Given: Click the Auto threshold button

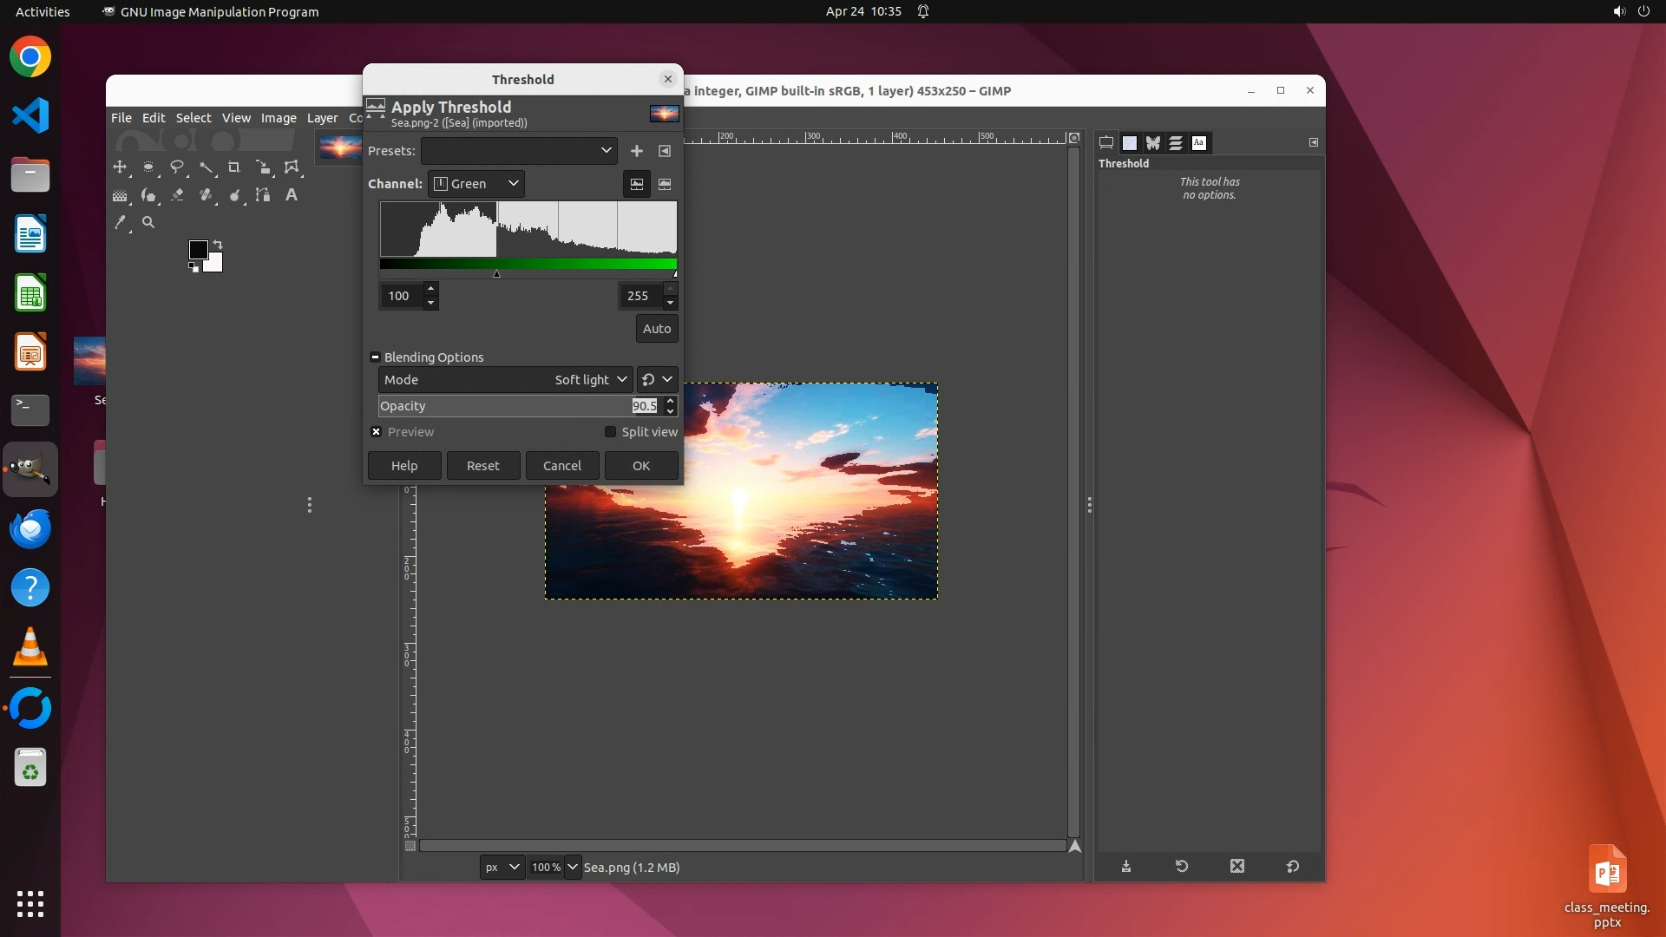Looking at the screenshot, I should tap(656, 329).
